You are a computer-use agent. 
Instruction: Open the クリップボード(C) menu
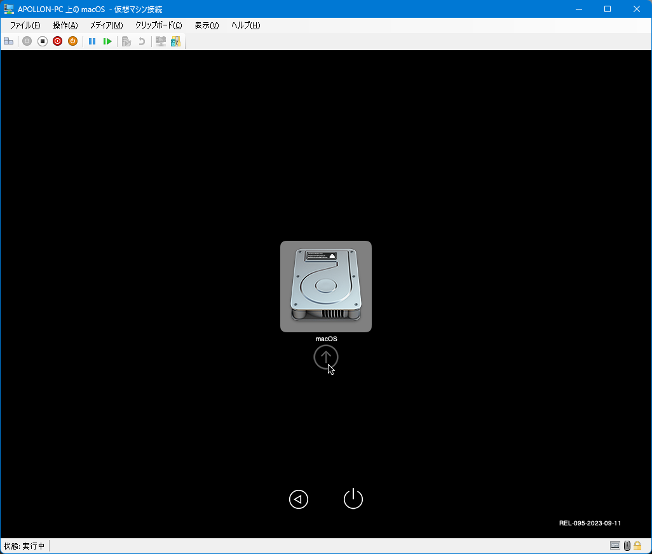pyautogui.click(x=158, y=25)
